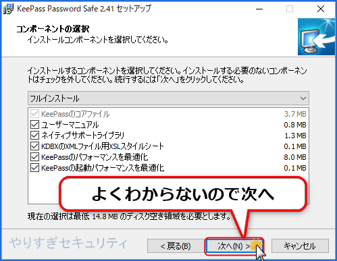Click the installer wizard computer image
Screen dimensions: 337x261
pos(316,37)
